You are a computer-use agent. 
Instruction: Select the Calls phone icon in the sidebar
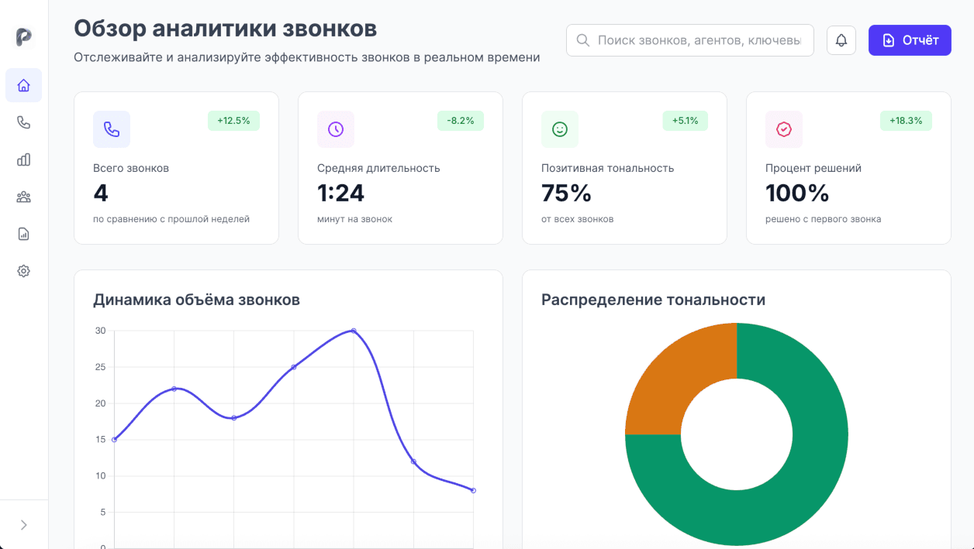pos(23,122)
